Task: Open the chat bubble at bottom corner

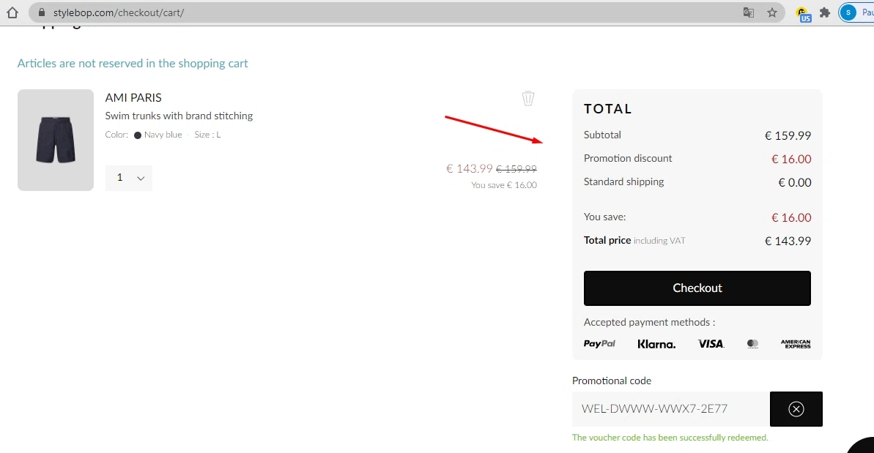Action: pos(862,446)
